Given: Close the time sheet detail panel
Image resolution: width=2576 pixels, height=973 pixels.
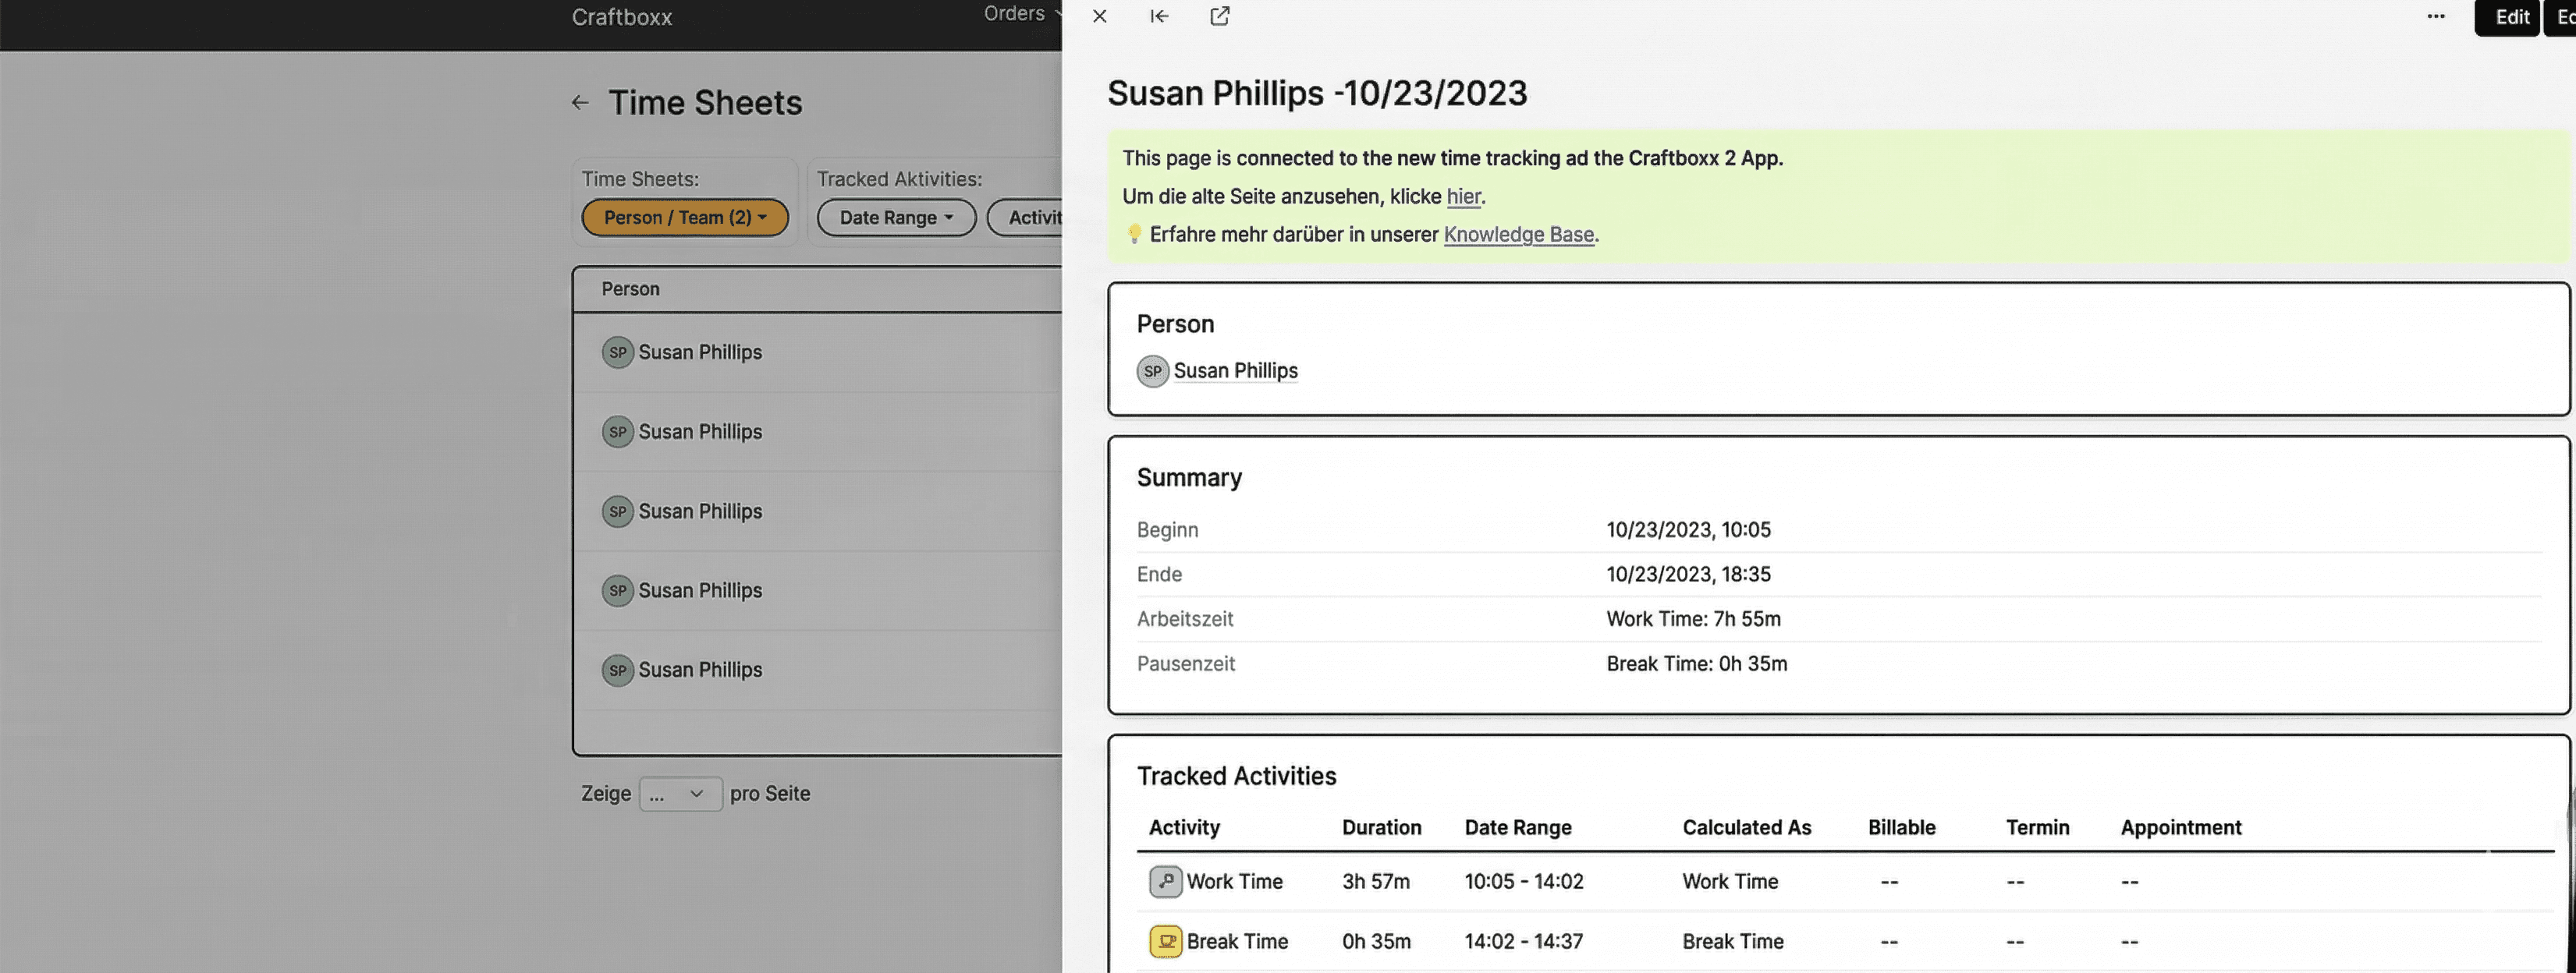Looking at the screenshot, I should pyautogui.click(x=1099, y=16).
